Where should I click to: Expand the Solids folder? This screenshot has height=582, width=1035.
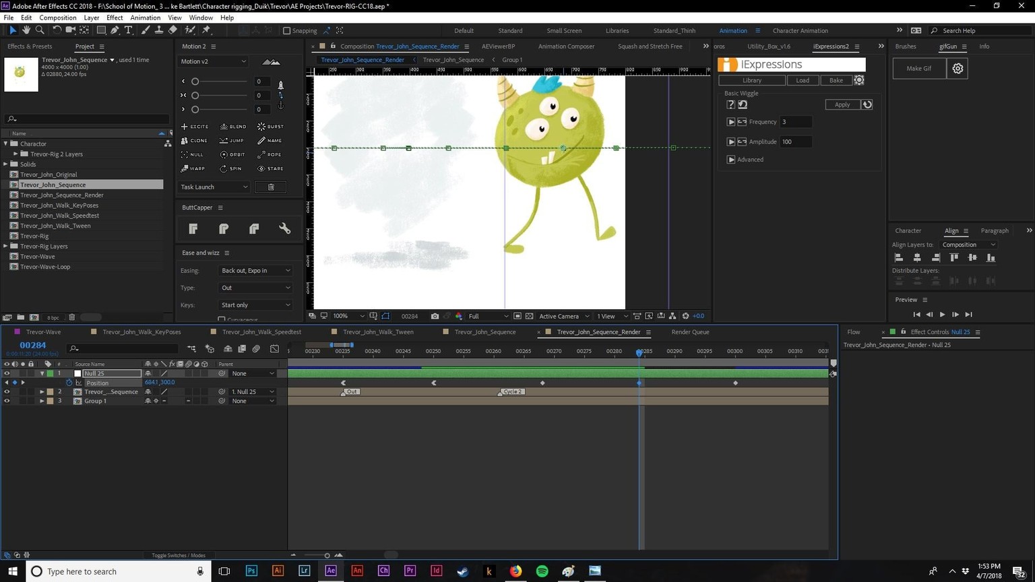[5, 164]
